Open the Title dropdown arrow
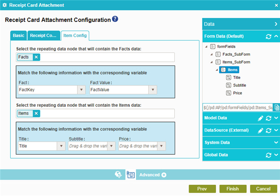Image resolution: width=280 pixels, height=196 pixels. point(61,146)
